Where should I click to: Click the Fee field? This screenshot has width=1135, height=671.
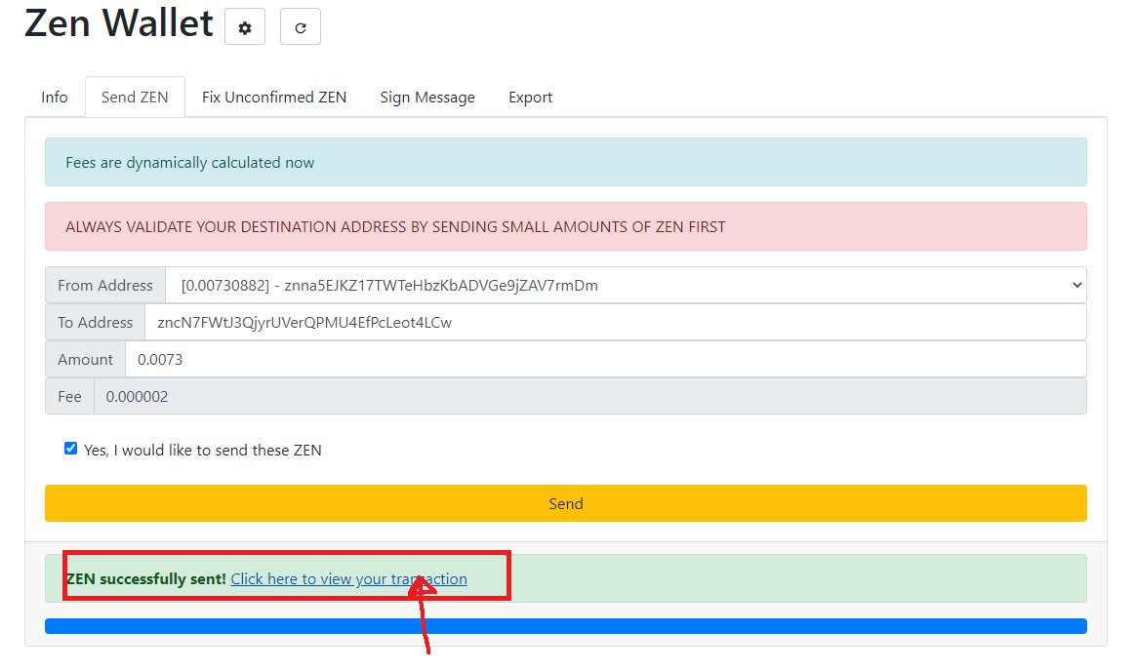coord(589,396)
